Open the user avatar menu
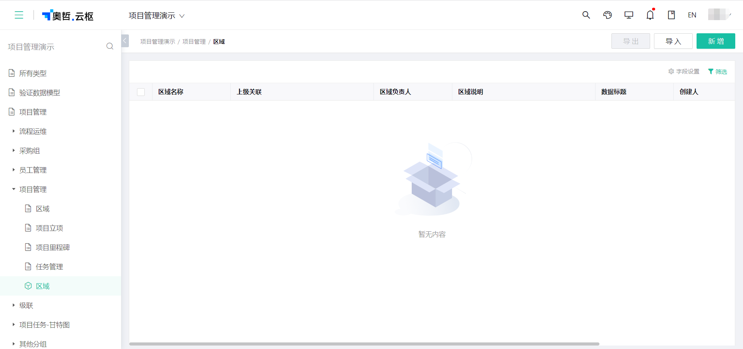743x349 pixels. [x=719, y=15]
